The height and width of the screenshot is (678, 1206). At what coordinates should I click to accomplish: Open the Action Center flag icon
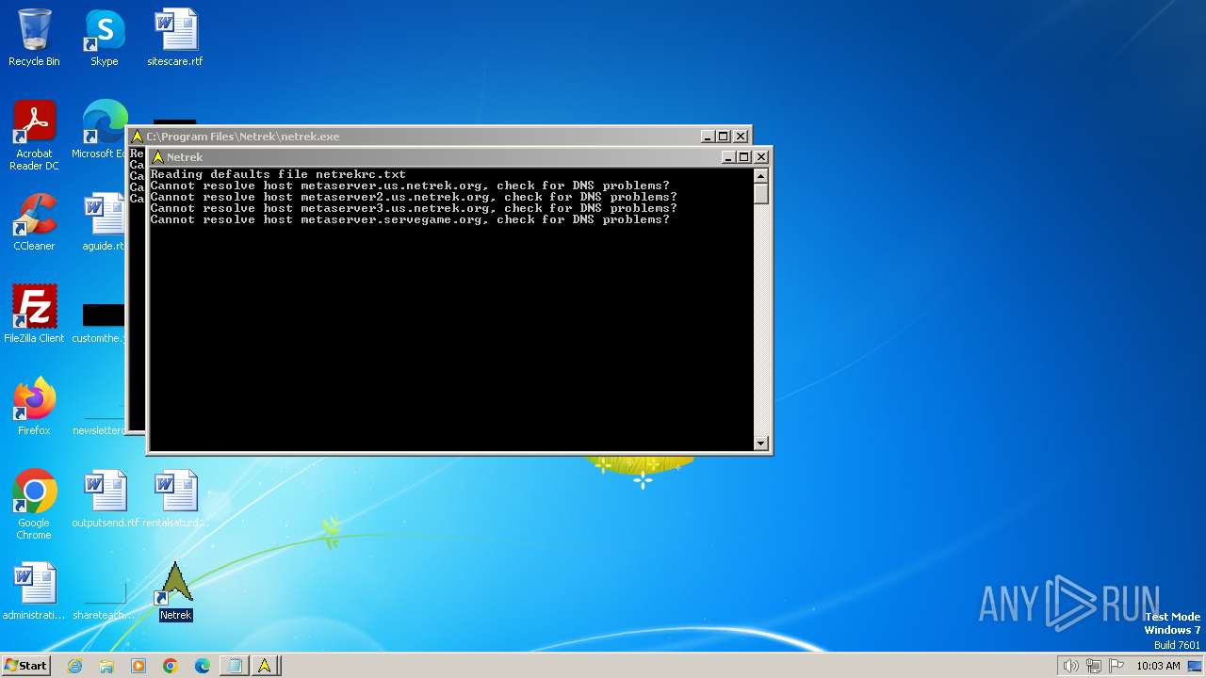coord(1116,666)
